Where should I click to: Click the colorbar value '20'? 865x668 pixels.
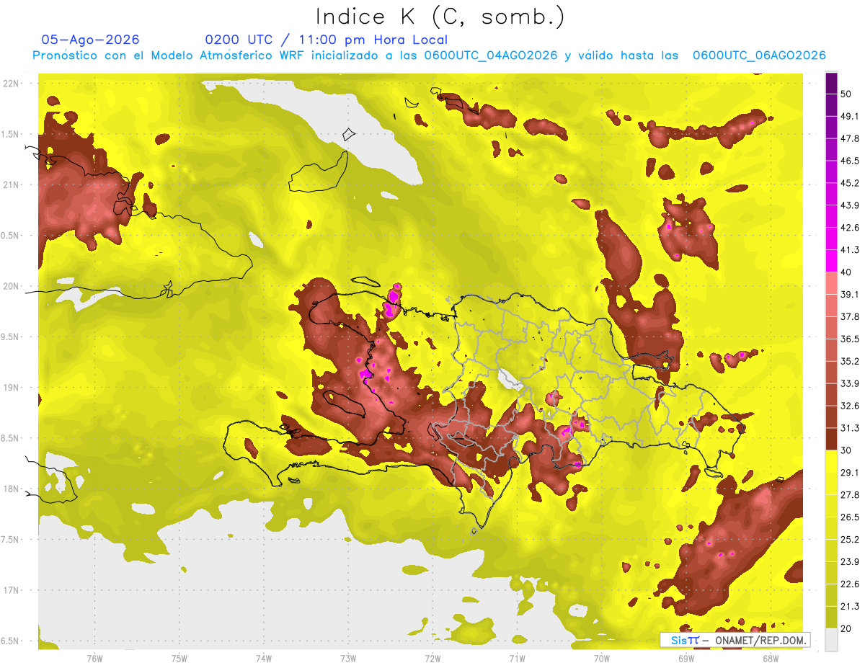pos(848,628)
